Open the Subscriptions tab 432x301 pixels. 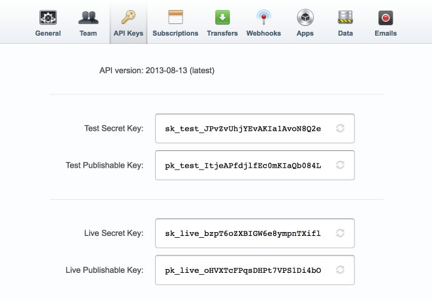[175, 23]
